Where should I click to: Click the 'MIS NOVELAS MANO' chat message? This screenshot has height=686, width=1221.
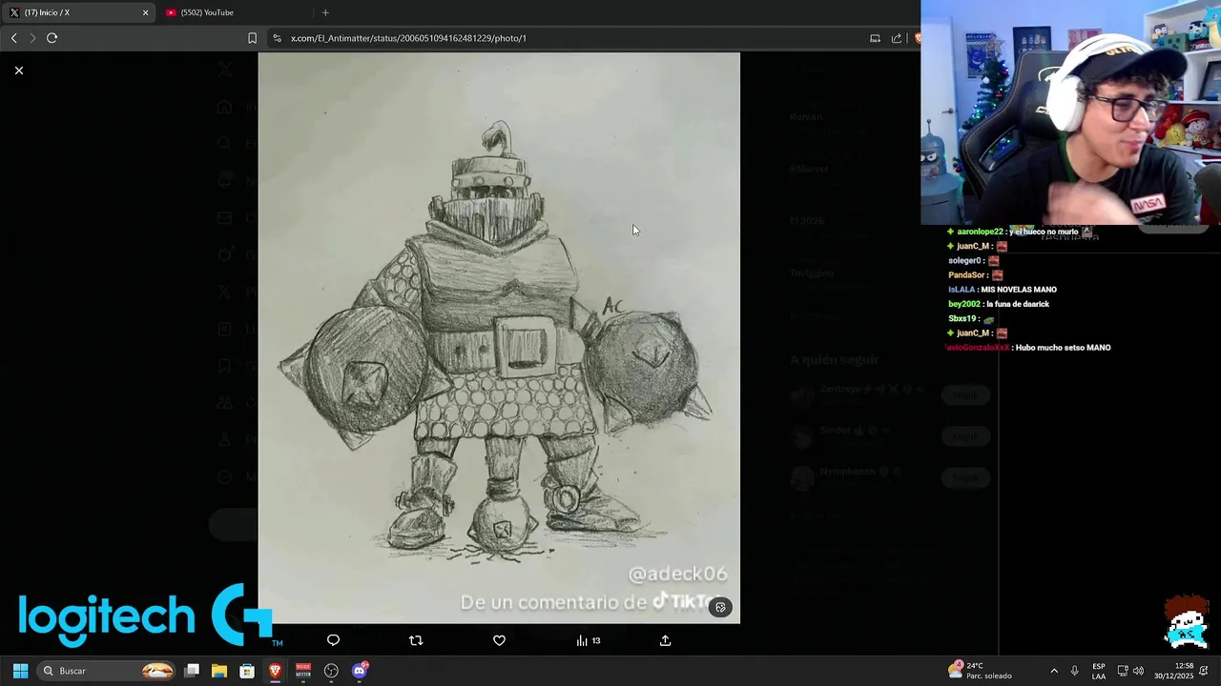pyautogui.click(x=1019, y=290)
